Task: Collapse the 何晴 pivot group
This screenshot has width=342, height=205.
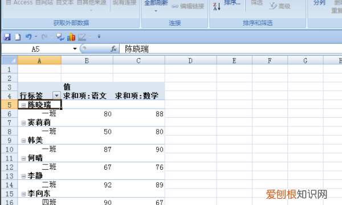Action: click(x=23, y=158)
